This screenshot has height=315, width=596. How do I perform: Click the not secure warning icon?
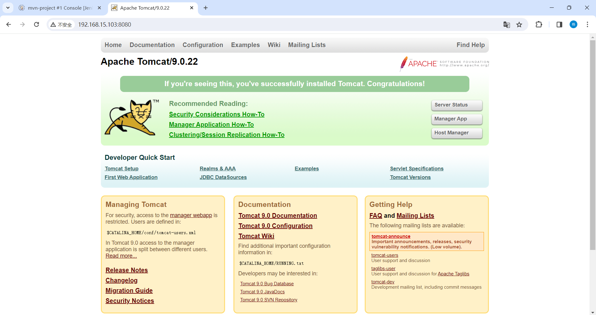[61, 24]
